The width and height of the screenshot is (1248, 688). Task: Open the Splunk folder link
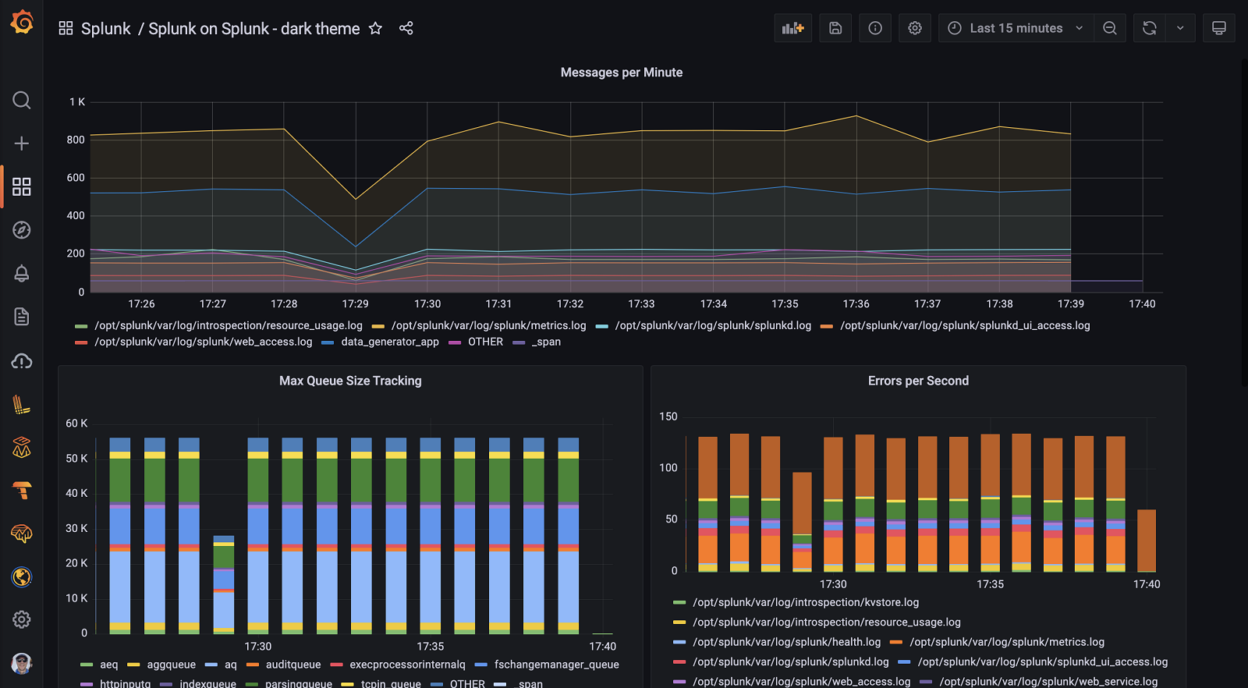tap(106, 29)
